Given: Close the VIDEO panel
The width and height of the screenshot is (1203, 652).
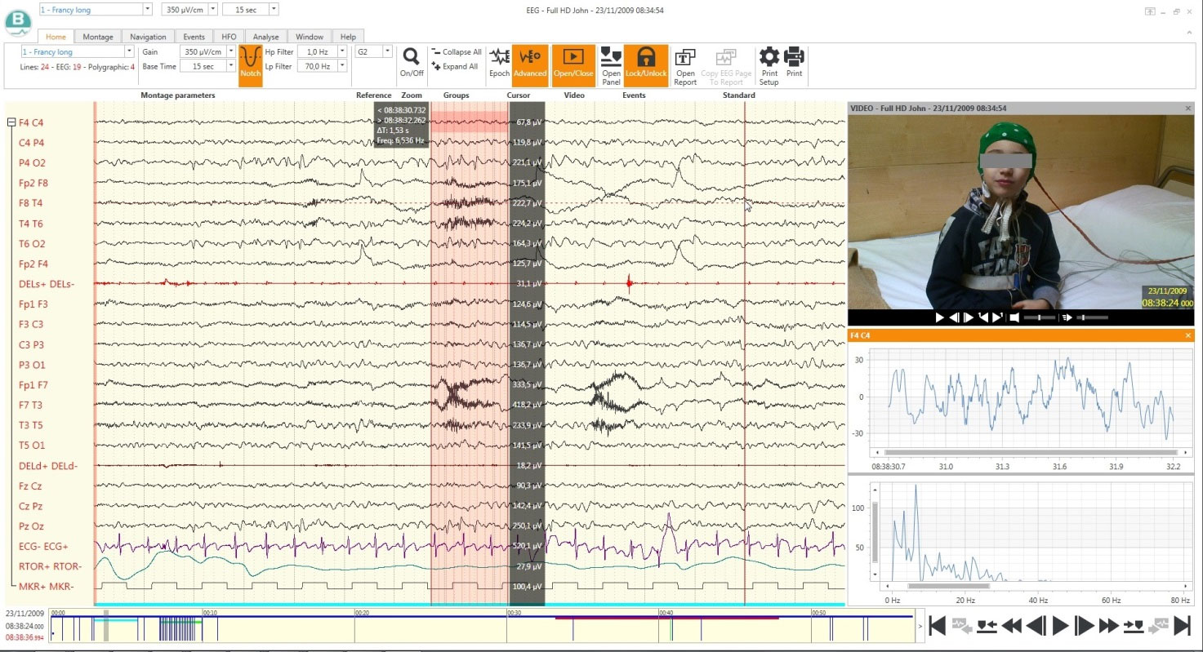Looking at the screenshot, I should 1188,108.
